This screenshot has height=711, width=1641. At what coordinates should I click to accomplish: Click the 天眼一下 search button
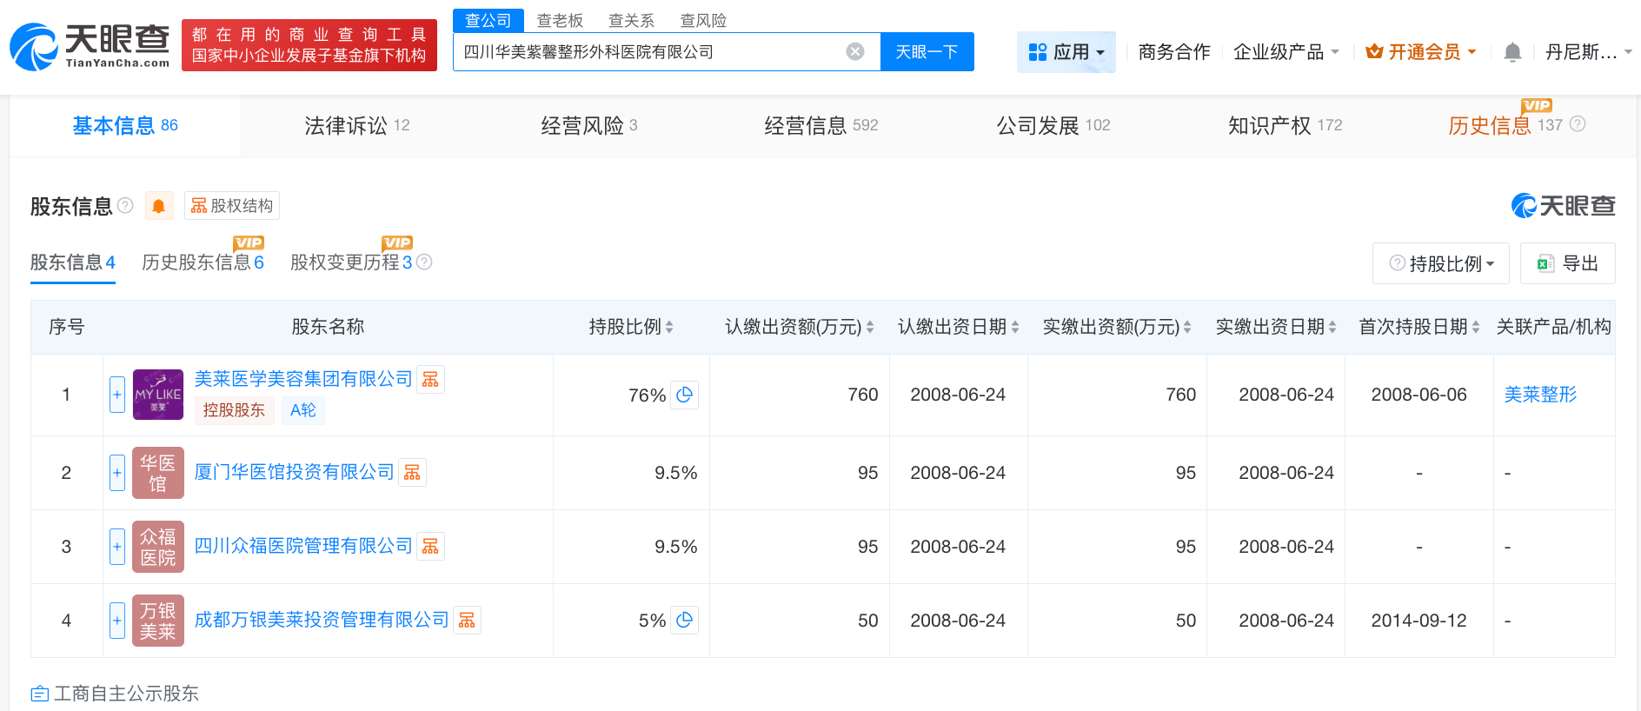point(927,52)
